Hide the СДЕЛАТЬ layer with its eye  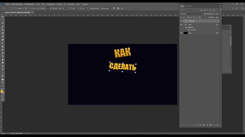click(181, 21)
